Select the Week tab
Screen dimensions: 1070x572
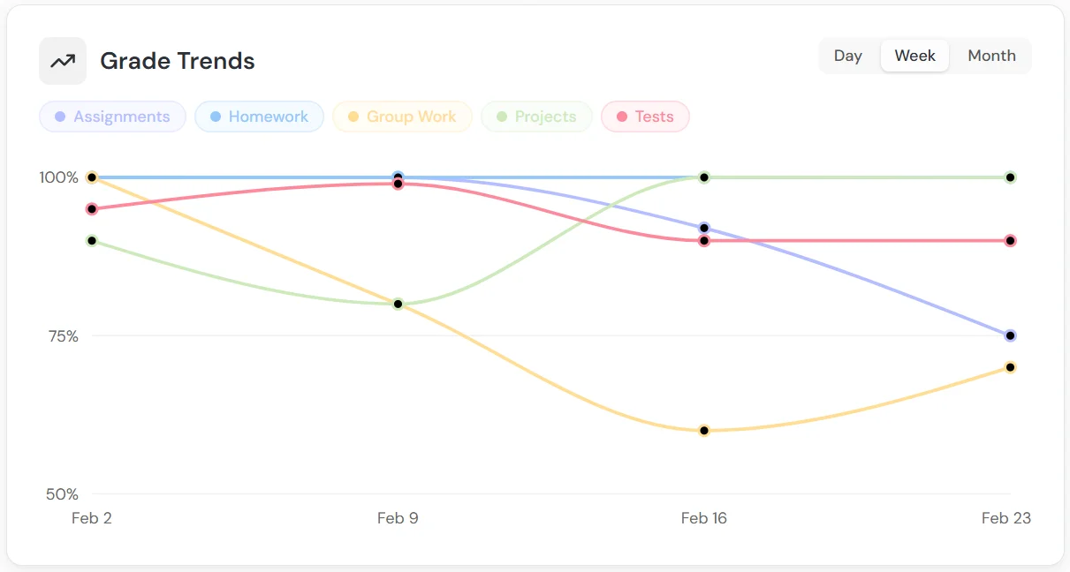click(x=914, y=55)
